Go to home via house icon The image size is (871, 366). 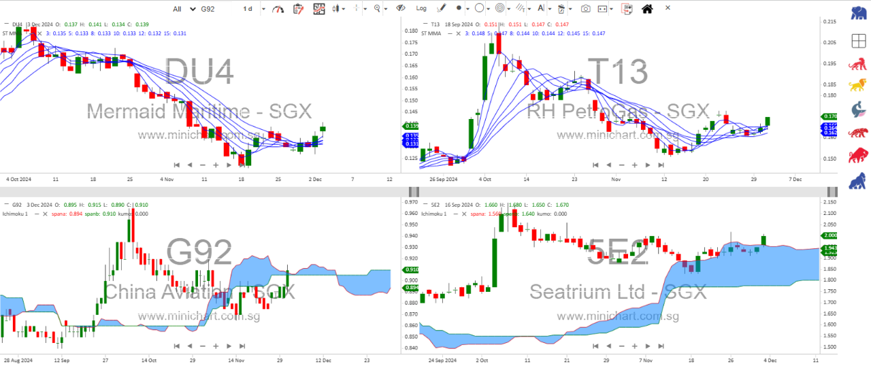[x=646, y=9]
